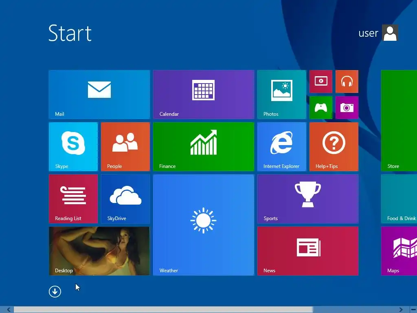Viewport: 417px width, 313px height.
Task: Open the Music headphones tile
Action: pos(347,82)
